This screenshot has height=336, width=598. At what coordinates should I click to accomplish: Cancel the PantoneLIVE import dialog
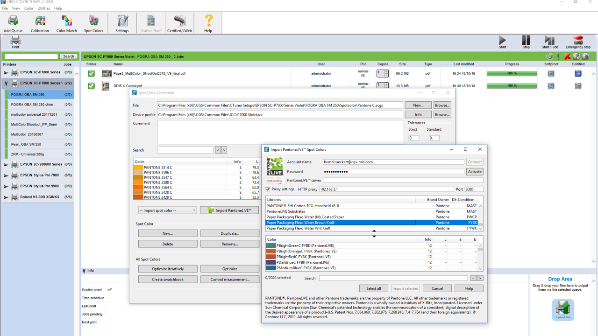coord(437,288)
